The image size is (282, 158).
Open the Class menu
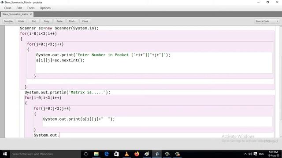click(8, 8)
